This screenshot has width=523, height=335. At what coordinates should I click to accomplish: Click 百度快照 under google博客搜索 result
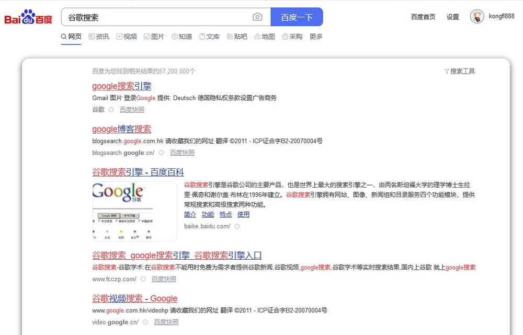(x=181, y=153)
